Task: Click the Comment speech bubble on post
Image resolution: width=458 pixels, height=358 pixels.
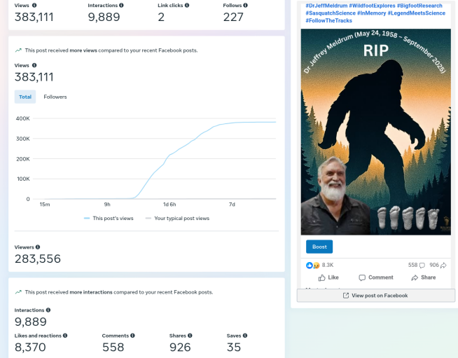Action: tap(376, 277)
